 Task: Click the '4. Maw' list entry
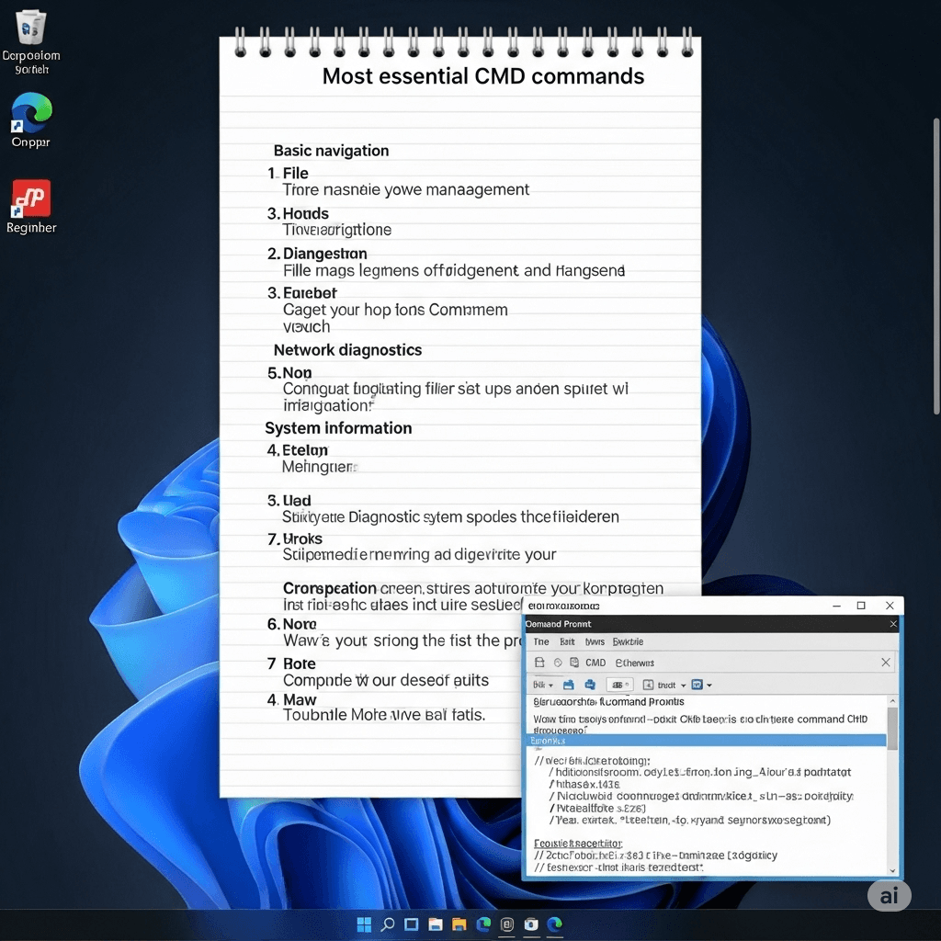tap(291, 699)
